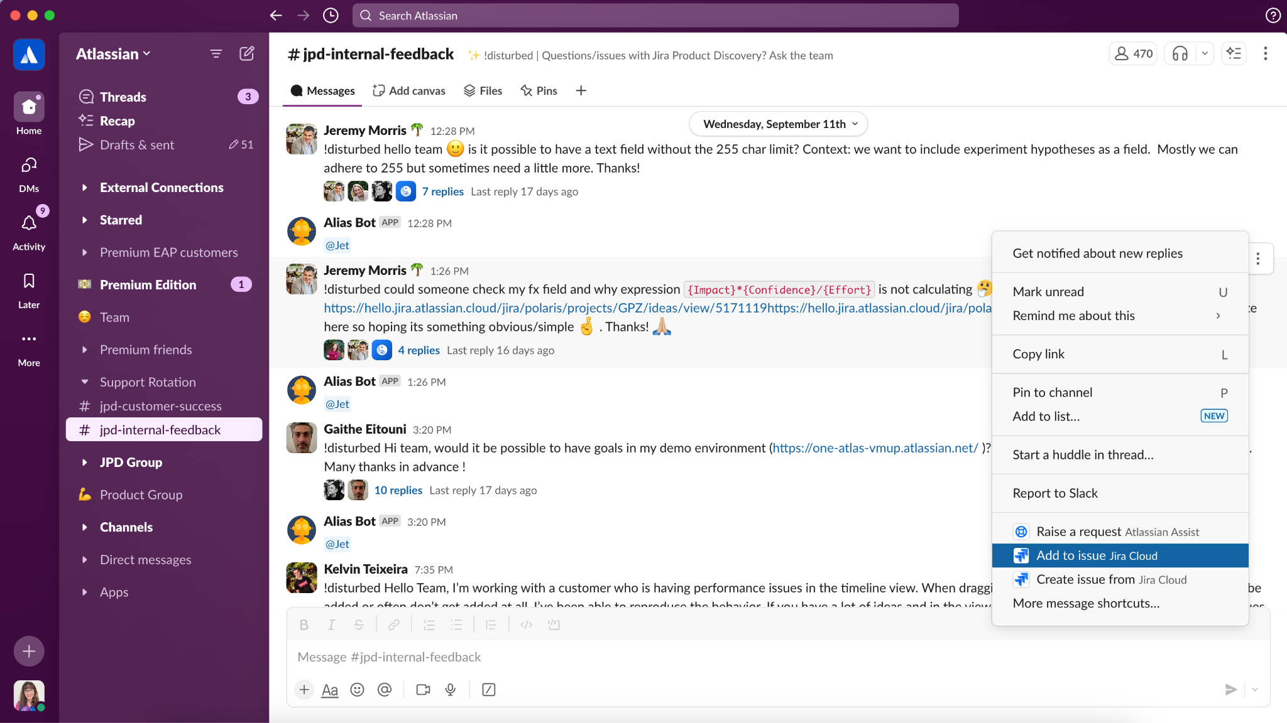Screen dimensions: 1287x723
Task: Toggle text formatting Aa button
Action: [329, 690]
